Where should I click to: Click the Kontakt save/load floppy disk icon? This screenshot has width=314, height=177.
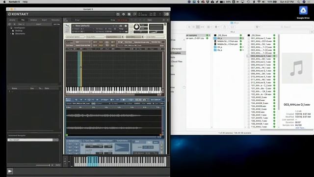point(118,14)
